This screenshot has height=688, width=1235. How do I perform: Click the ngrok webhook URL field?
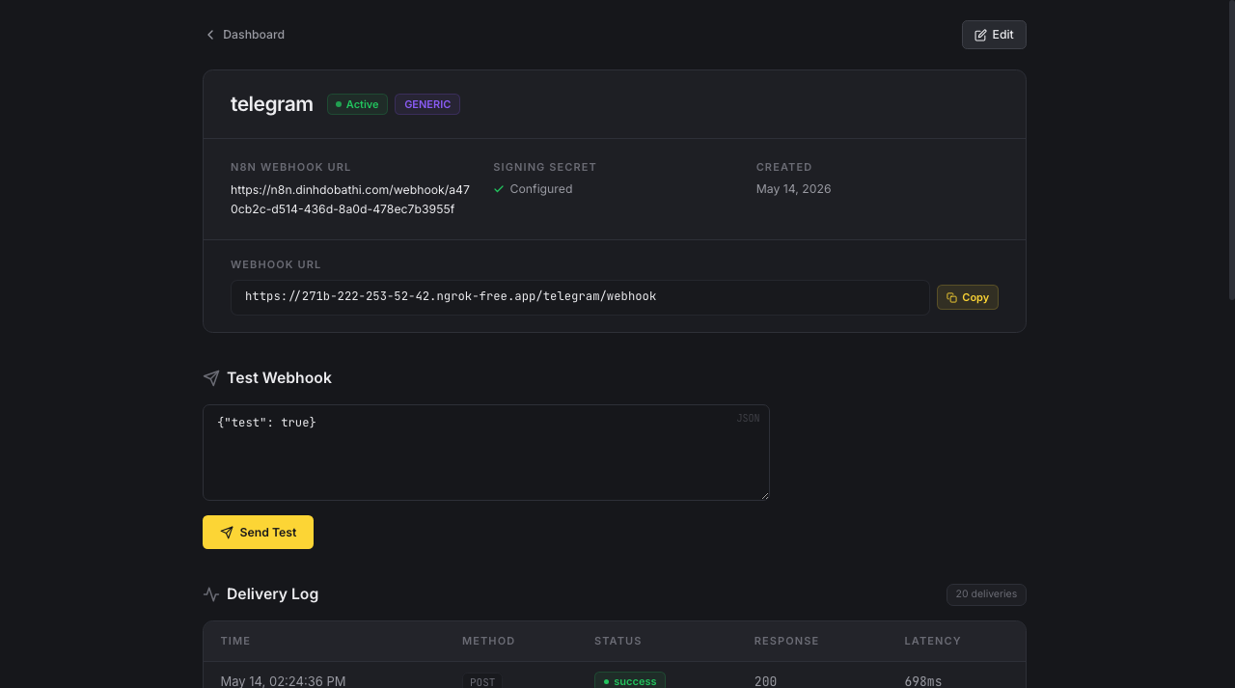point(580,297)
